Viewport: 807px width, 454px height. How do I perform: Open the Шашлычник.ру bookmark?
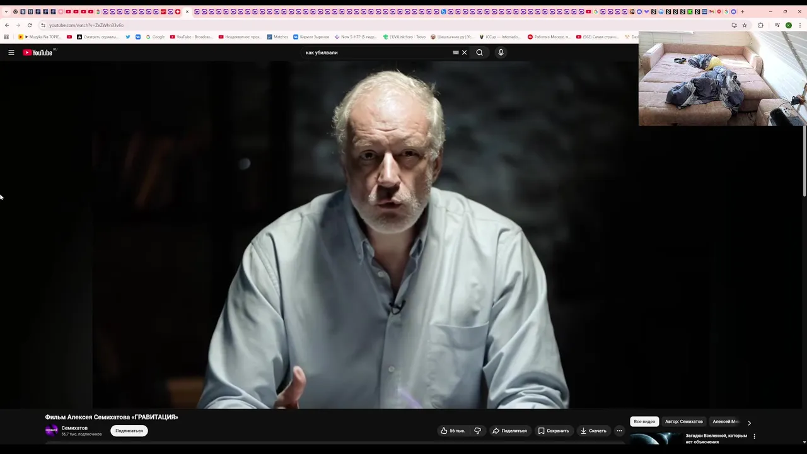tap(452, 37)
